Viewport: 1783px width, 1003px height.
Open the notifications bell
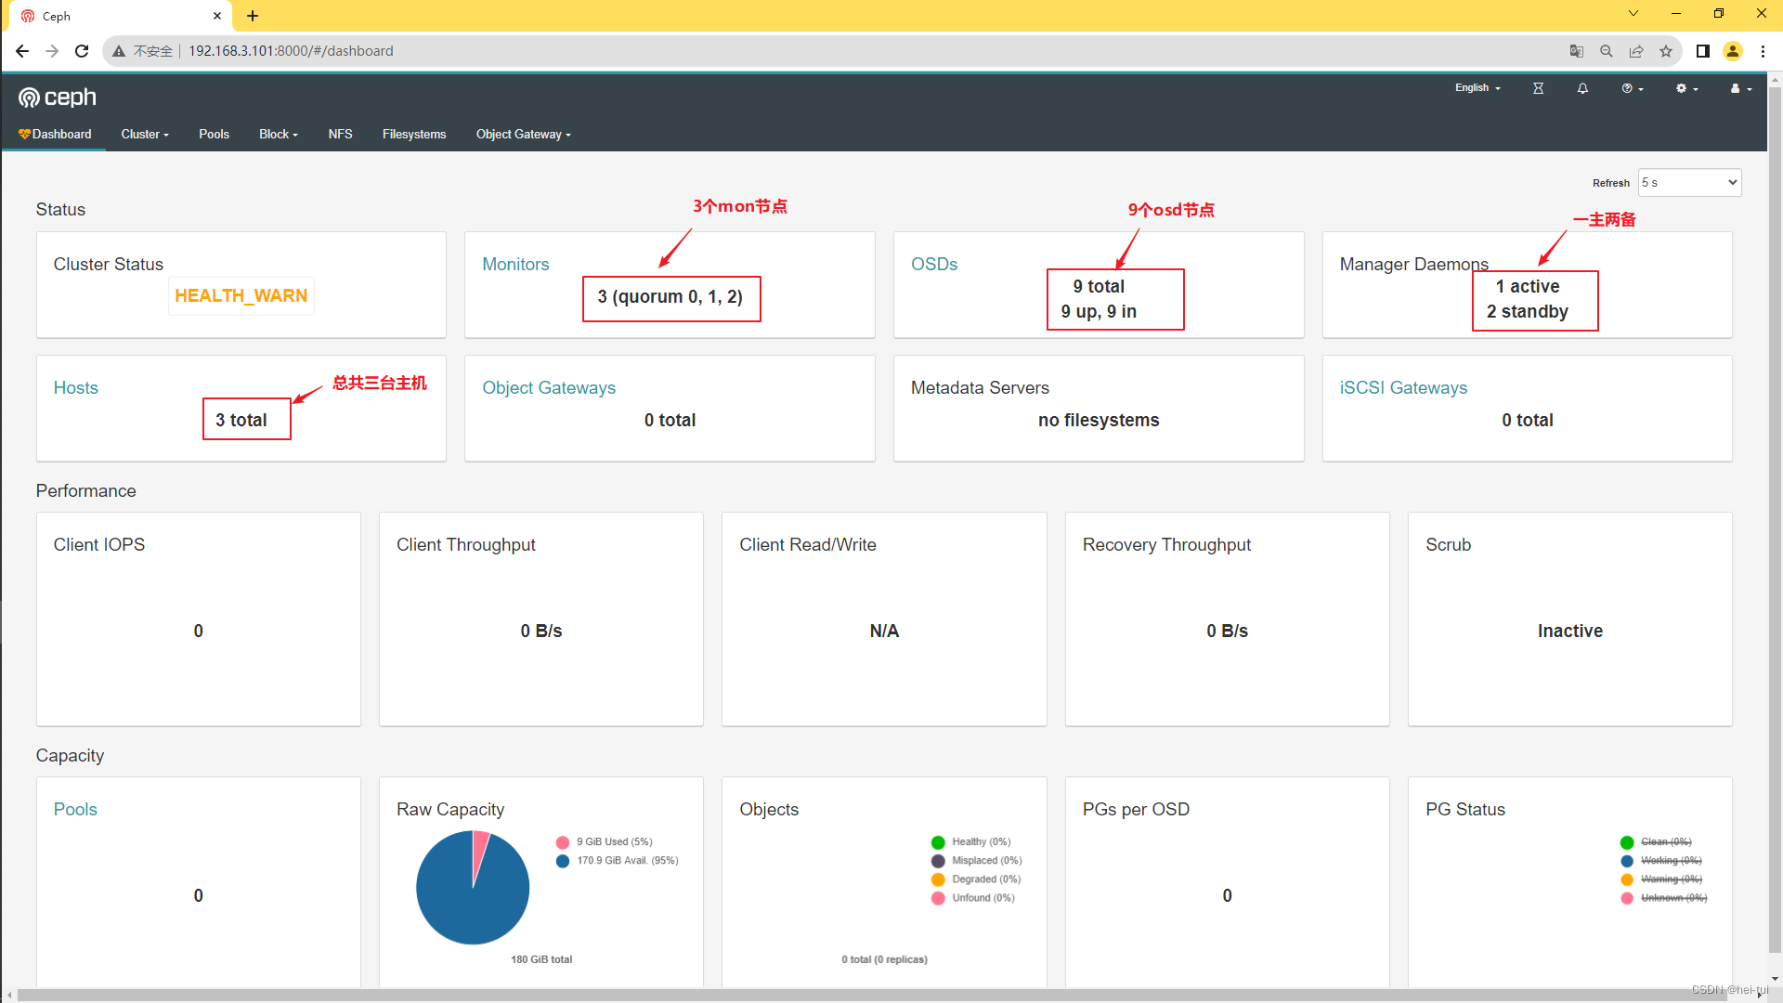tap(1582, 88)
